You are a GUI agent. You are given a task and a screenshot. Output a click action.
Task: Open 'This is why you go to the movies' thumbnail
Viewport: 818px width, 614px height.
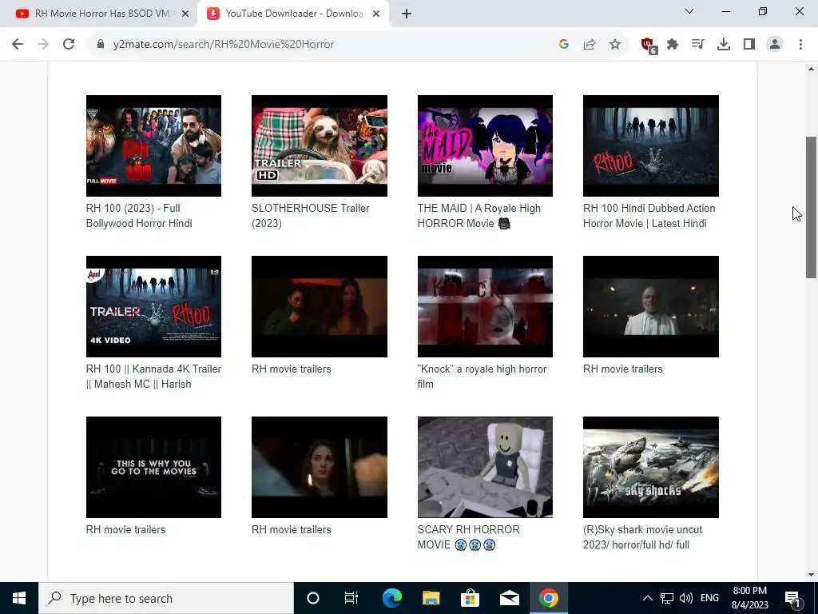tap(153, 467)
